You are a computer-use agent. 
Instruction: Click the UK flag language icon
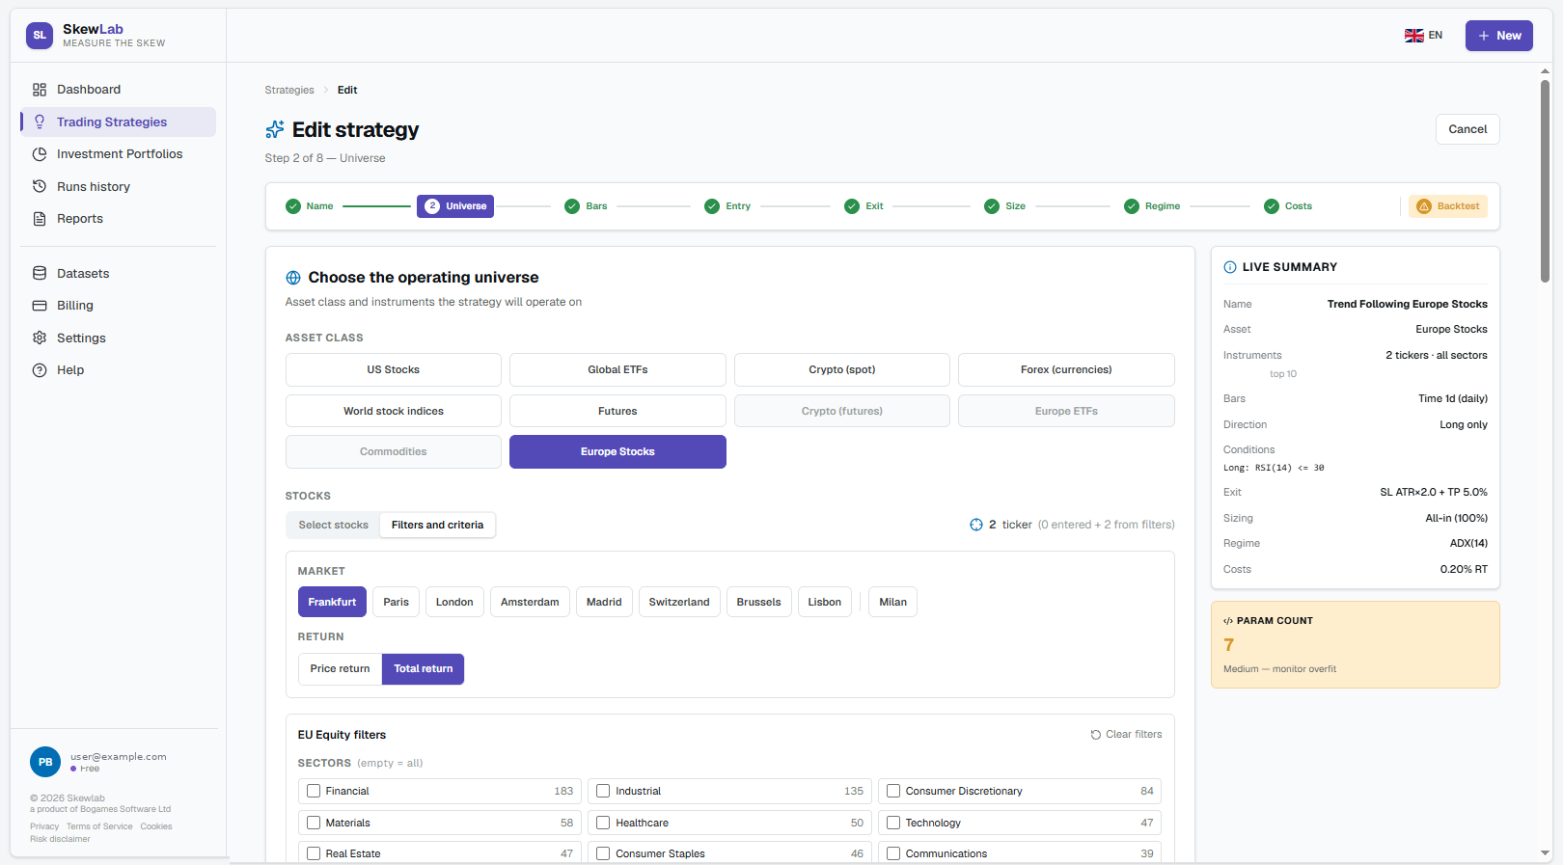1414,36
